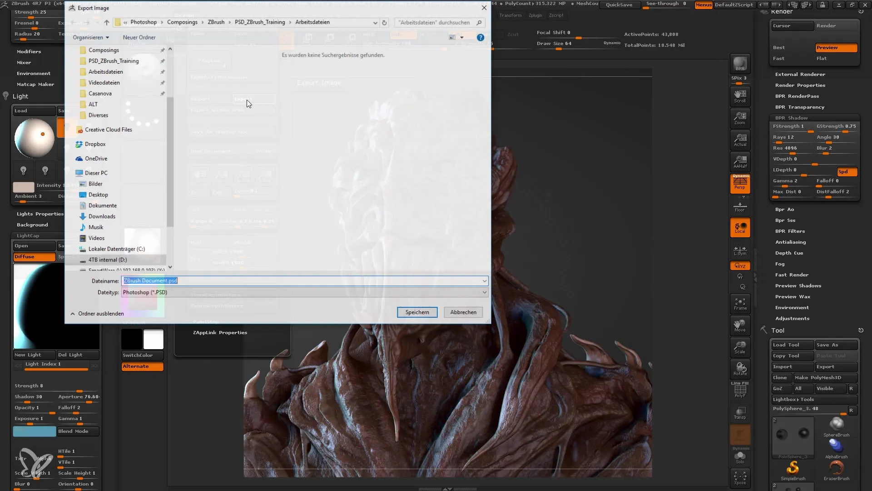872x491 pixels.
Task: Click the Load Tool button
Action: tap(792, 345)
